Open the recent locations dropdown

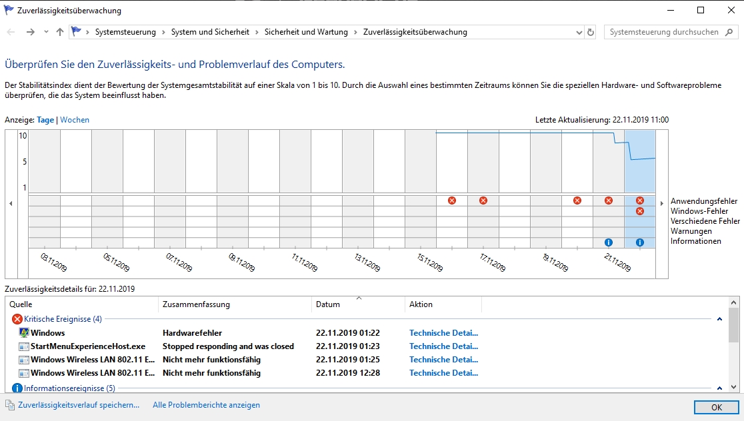click(x=45, y=32)
